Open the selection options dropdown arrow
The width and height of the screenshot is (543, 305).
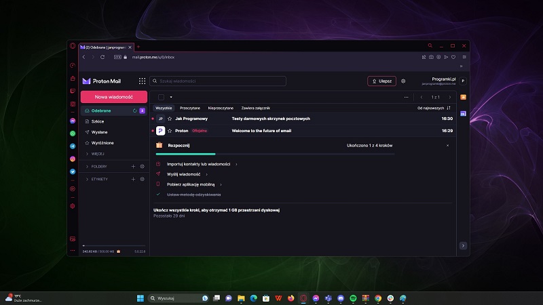[171, 97]
